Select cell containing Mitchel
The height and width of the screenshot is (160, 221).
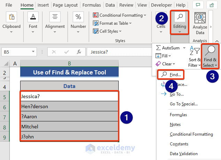pos(69,127)
